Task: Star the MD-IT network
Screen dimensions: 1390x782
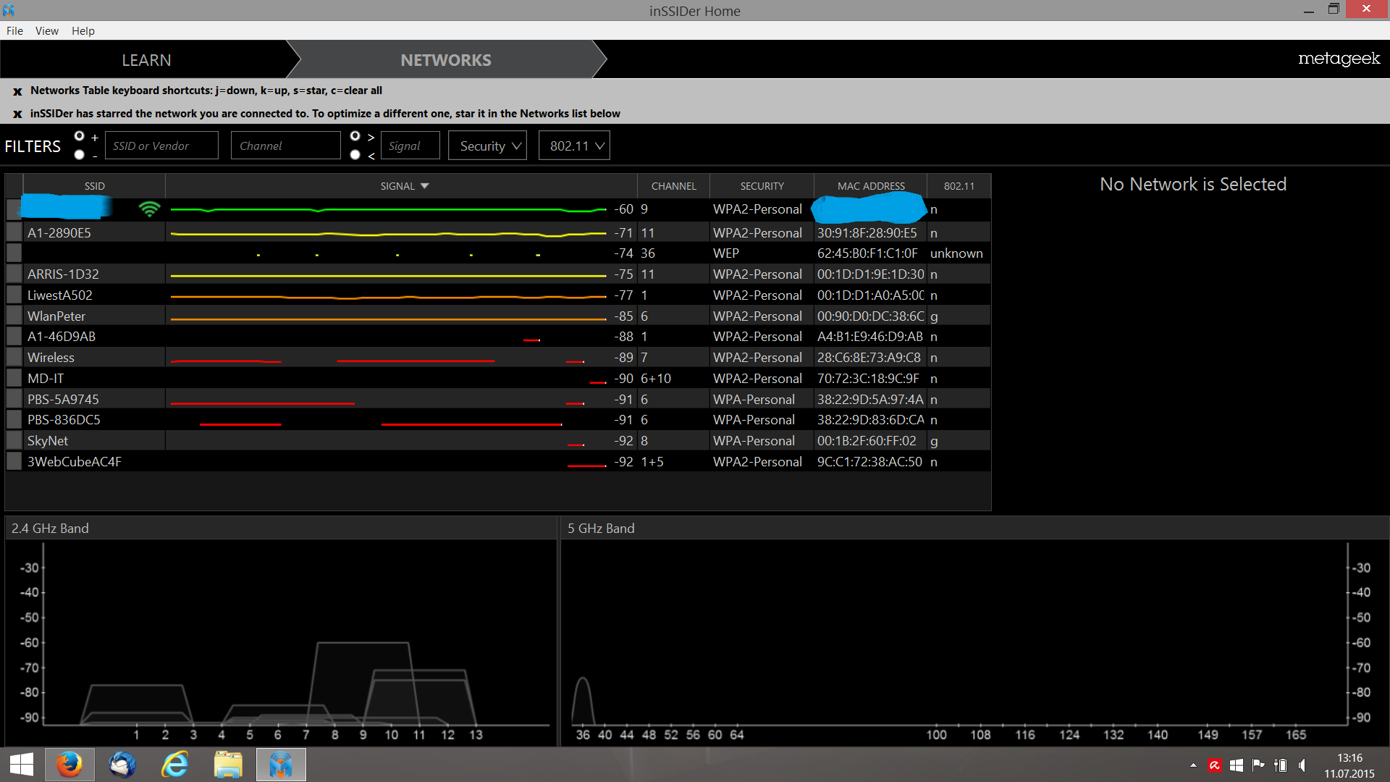Action: click(14, 378)
